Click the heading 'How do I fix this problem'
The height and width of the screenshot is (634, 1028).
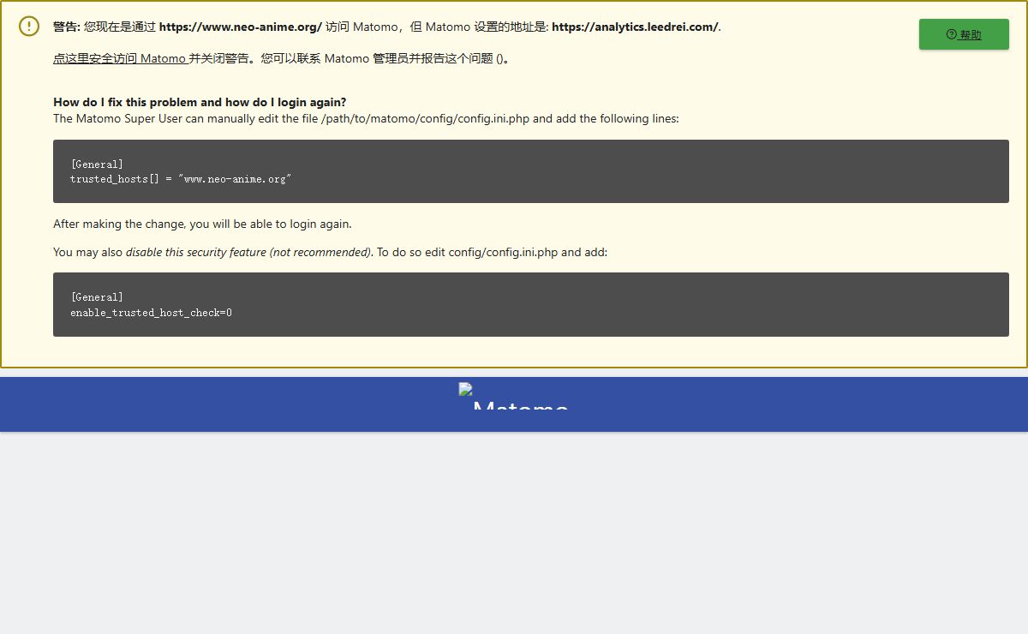tap(200, 102)
